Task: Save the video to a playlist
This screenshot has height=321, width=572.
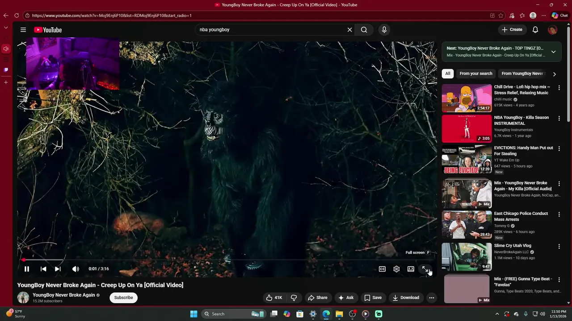Action: 373,298
